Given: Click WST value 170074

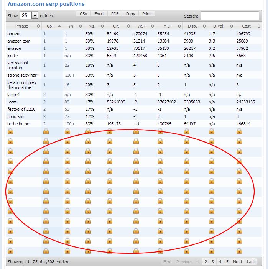Looking at the screenshot, I should pyautogui.click(x=140, y=34).
